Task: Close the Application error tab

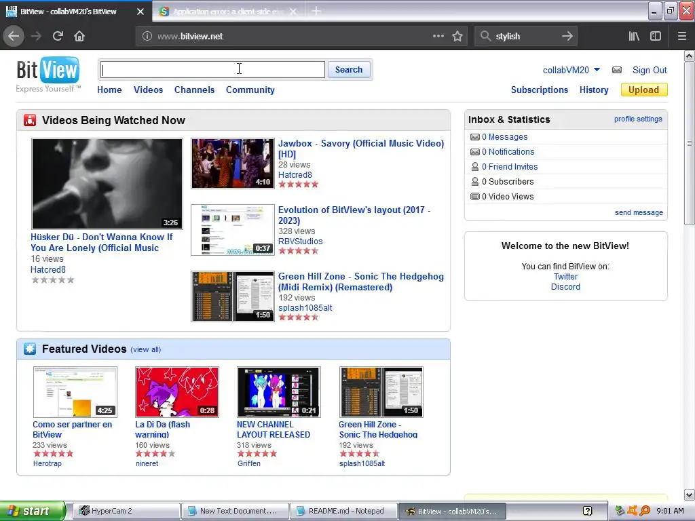Action: (293, 12)
